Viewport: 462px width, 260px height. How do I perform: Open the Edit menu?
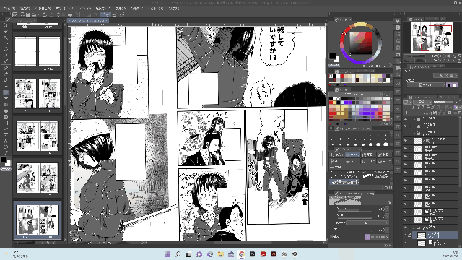pos(25,9)
